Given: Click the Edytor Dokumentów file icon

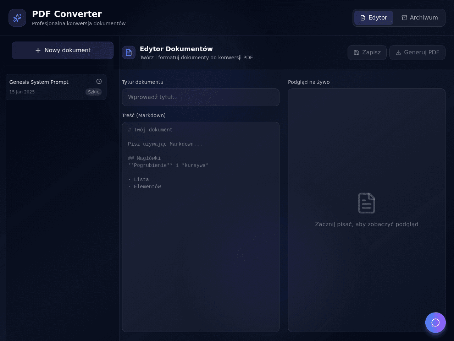Looking at the screenshot, I should click(x=129, y=53).
